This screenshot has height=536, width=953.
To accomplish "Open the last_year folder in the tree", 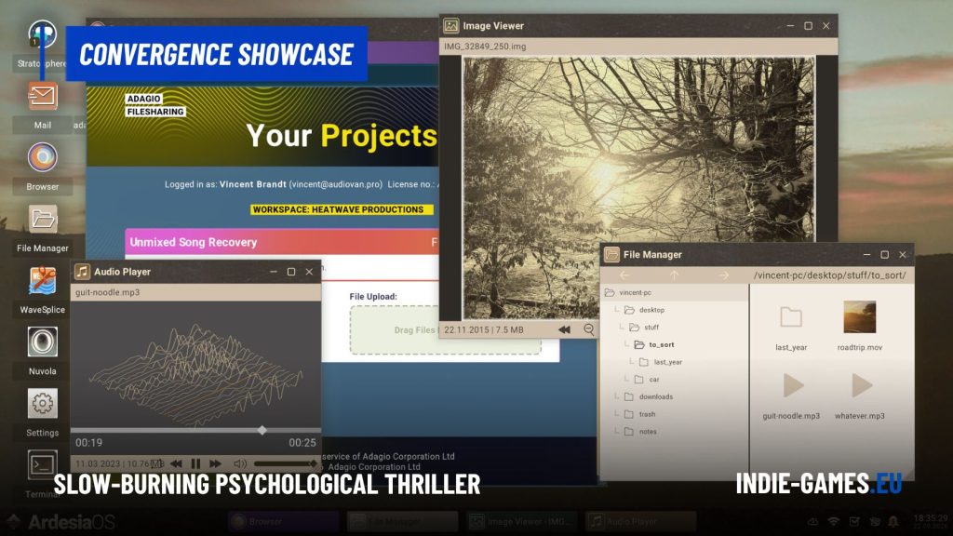I will [667, 362].
